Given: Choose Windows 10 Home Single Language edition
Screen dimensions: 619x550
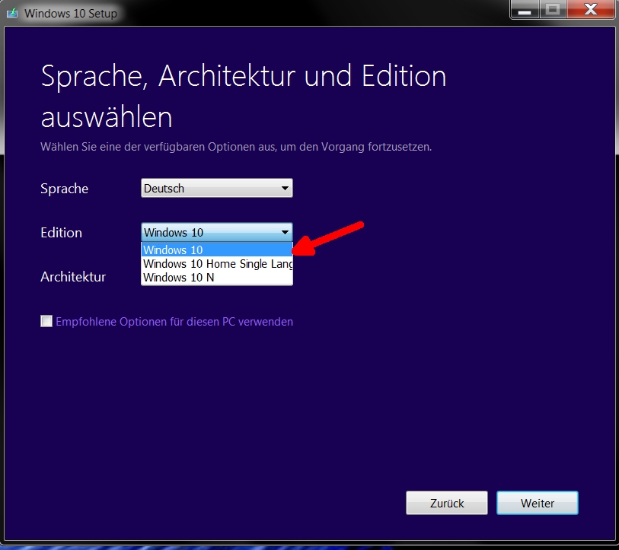Looking at the screenshot, I should tap(216, 264).
